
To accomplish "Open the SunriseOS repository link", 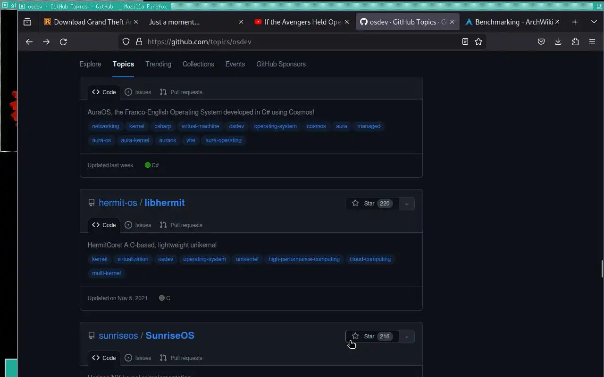I will tap(170, 336).
